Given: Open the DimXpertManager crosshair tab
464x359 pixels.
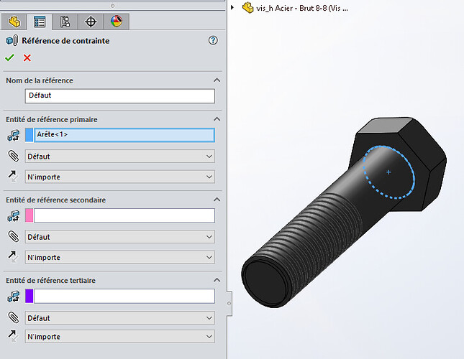Looking at the screenshot, I should click(x=91, y=21).
